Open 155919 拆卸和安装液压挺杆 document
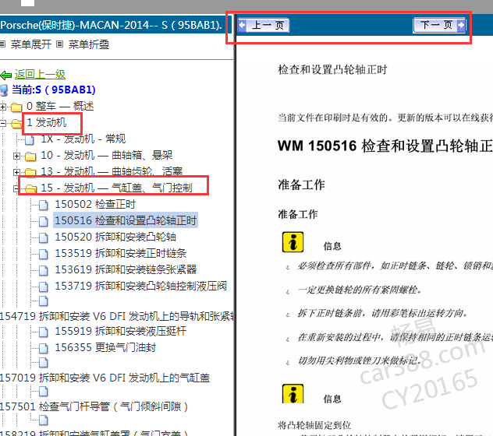 click(121, 331)
